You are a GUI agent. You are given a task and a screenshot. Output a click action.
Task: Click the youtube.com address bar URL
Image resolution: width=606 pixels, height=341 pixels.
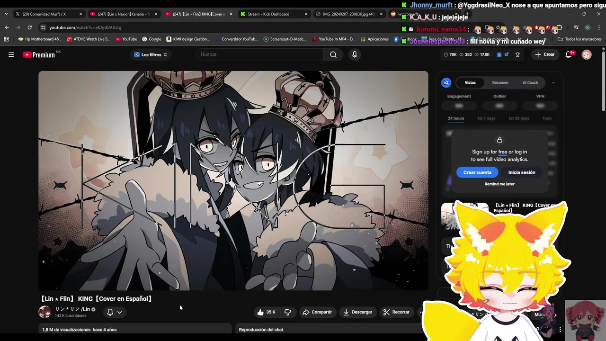point(85,27)
